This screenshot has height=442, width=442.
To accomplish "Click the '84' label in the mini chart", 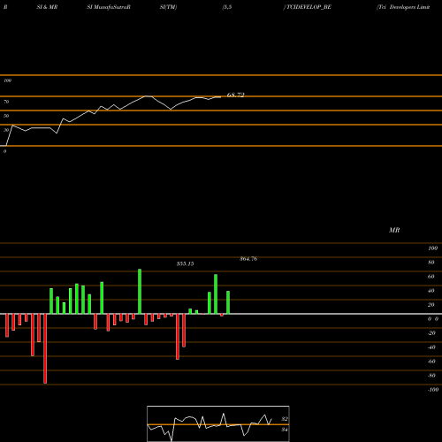I will click(x=285, y=430).
